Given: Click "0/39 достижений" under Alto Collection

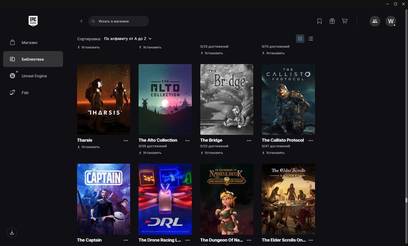Looking at the screenshot, I should pos(153,146).
